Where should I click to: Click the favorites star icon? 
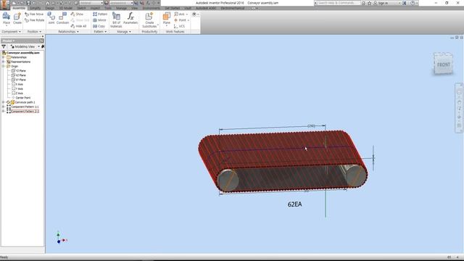[x=369, y=3]
